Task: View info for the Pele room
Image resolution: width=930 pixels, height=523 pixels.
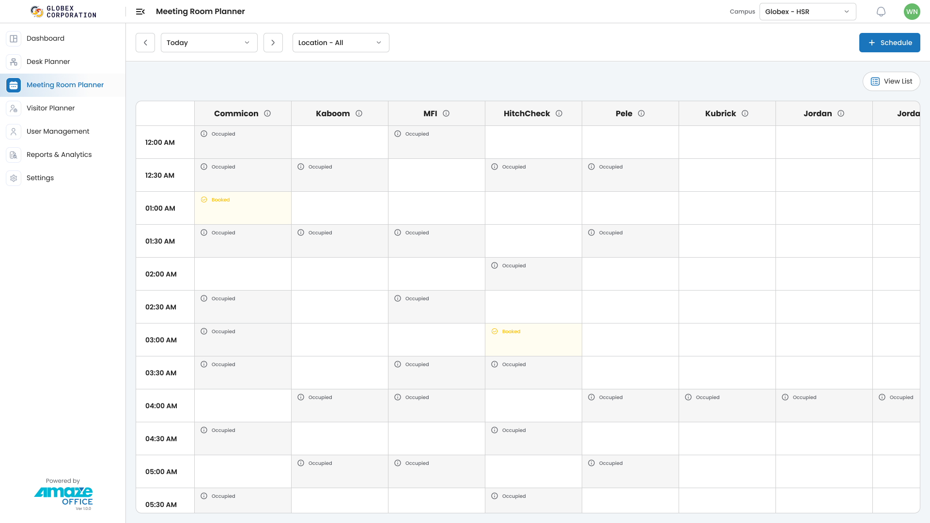Action: (642, 113)
